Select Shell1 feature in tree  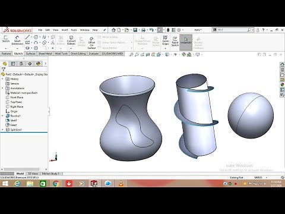(x=14, y=120)
